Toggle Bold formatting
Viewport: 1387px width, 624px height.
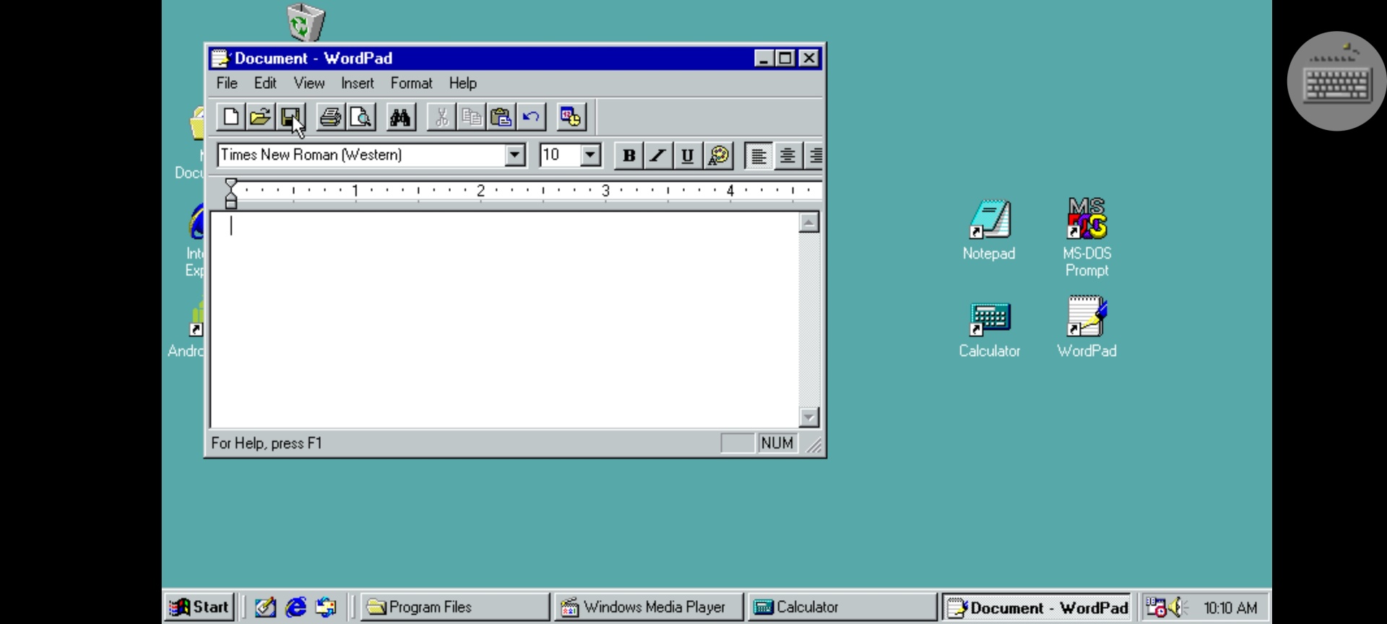628,155
